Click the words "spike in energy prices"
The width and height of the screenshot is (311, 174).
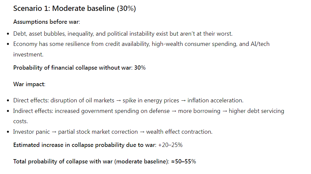tap(151, 100)
